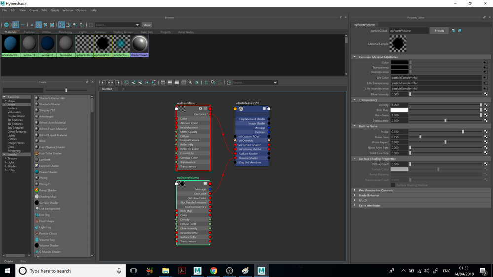This screenshot has width=493, height=277.
Task: Create a Particle Cloud shader
Action: pos(48,233)
